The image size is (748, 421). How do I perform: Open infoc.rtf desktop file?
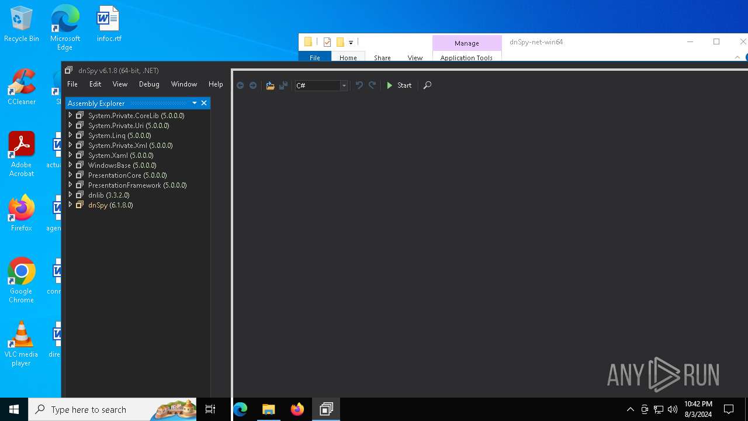tap(109, 25)
